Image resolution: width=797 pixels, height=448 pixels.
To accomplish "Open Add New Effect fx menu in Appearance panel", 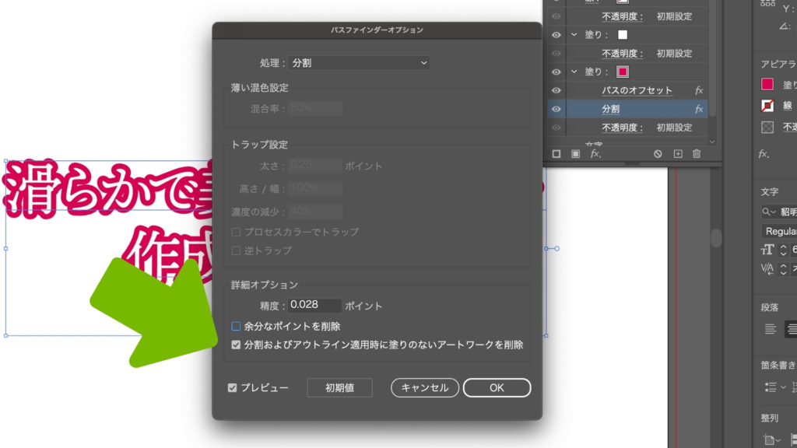I will (595, 154).
